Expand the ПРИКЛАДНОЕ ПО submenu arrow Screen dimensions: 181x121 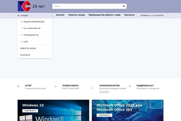[x=49, y=35]
